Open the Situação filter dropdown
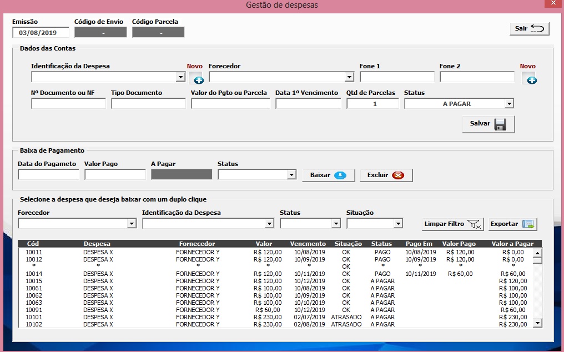The height and width of the screenshot is (352, 564). (398, 224)
